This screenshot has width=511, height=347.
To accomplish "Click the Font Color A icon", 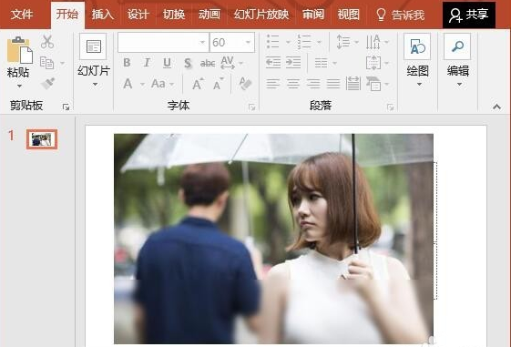I will (x=128, y=84).
